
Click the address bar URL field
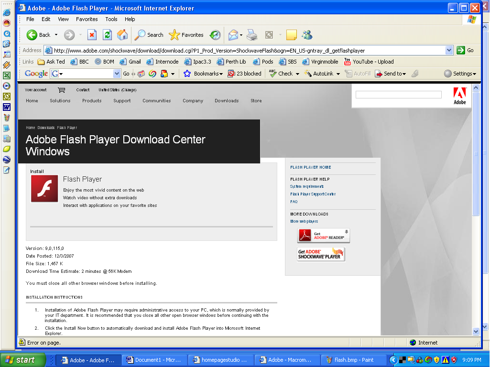[x=245, y=50]
